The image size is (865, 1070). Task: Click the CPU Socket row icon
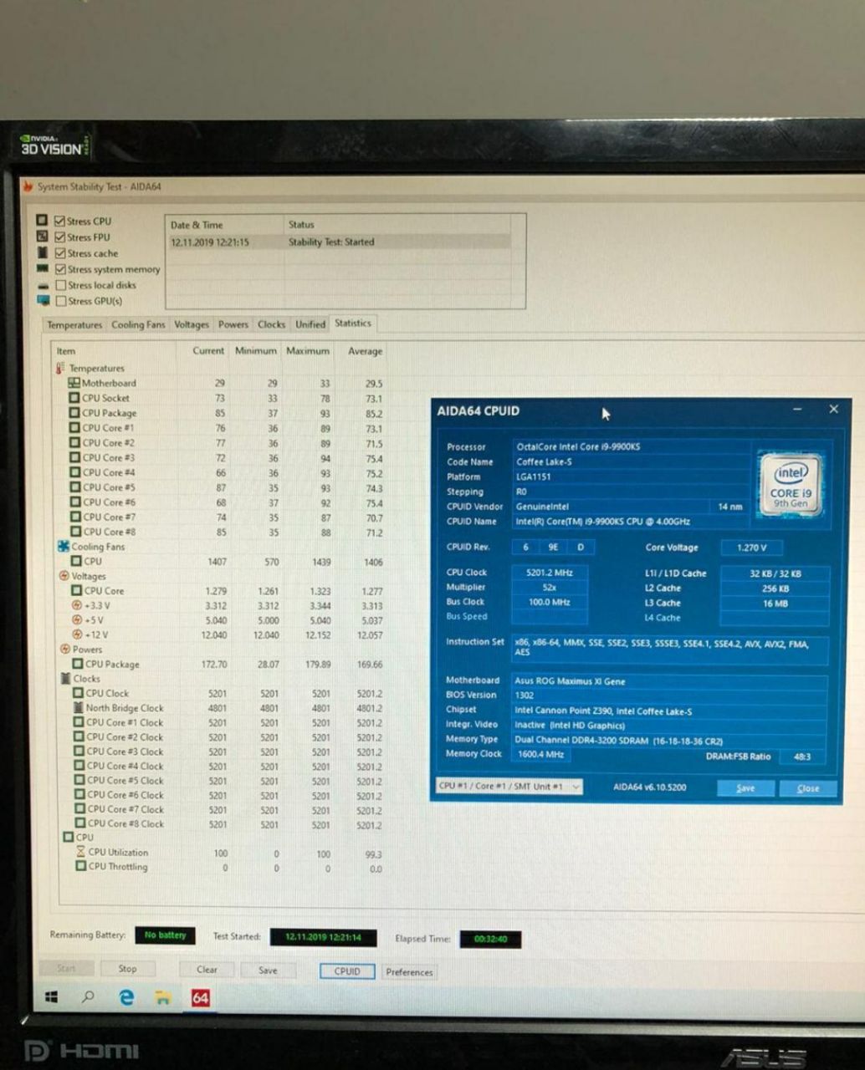[74, 398]
